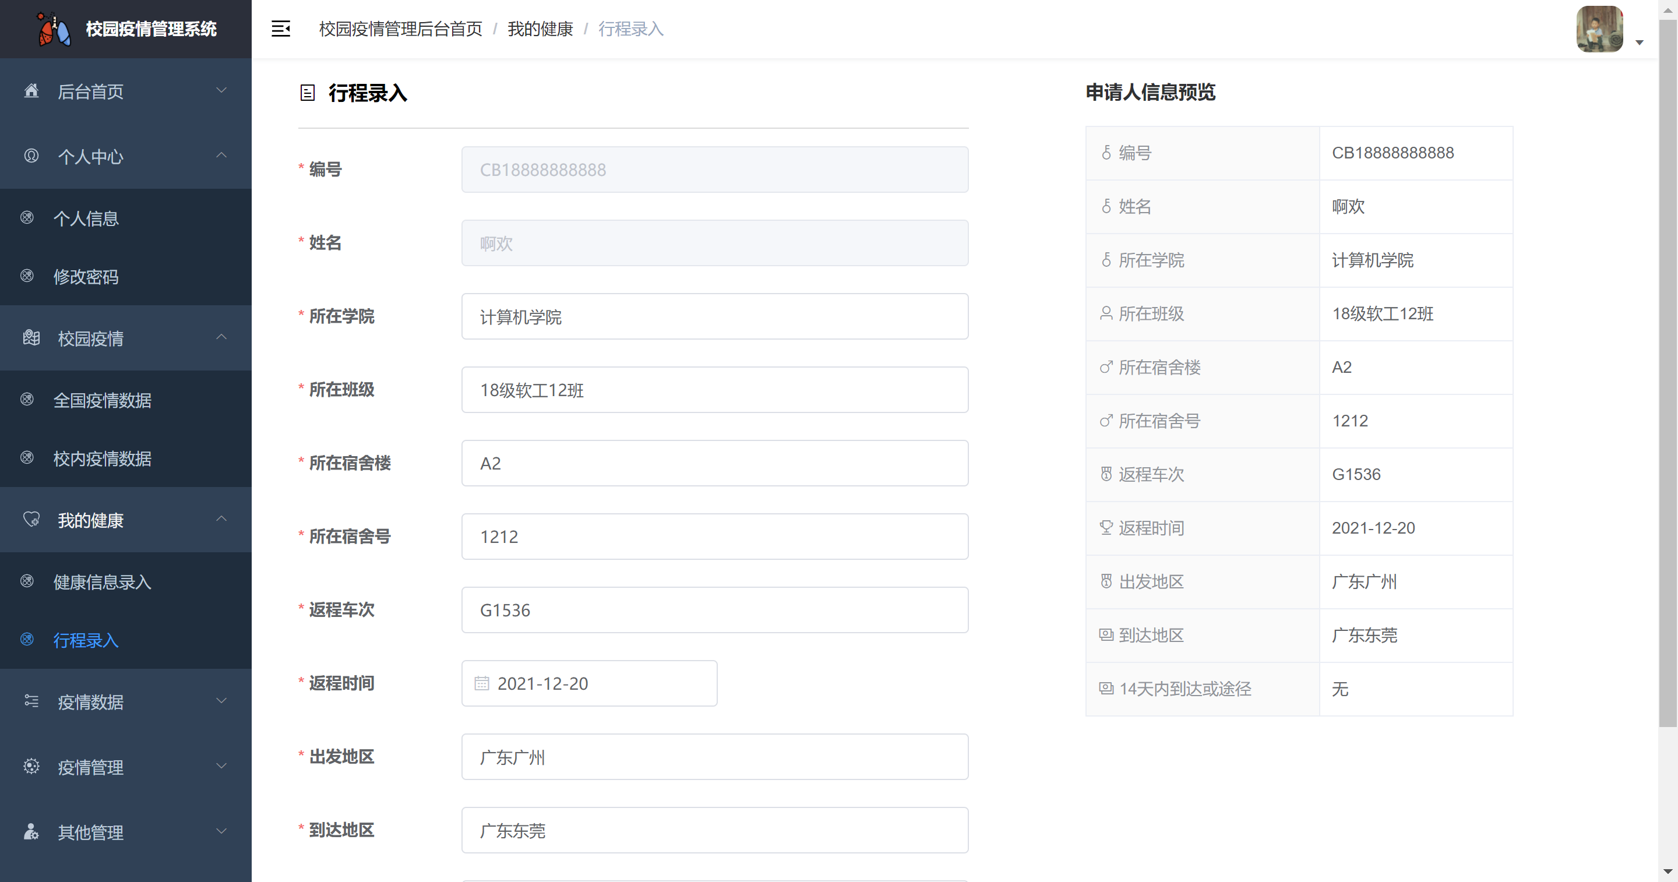
Task: Expand the 后台首页 menu chevron
Action: coord(221,90)
